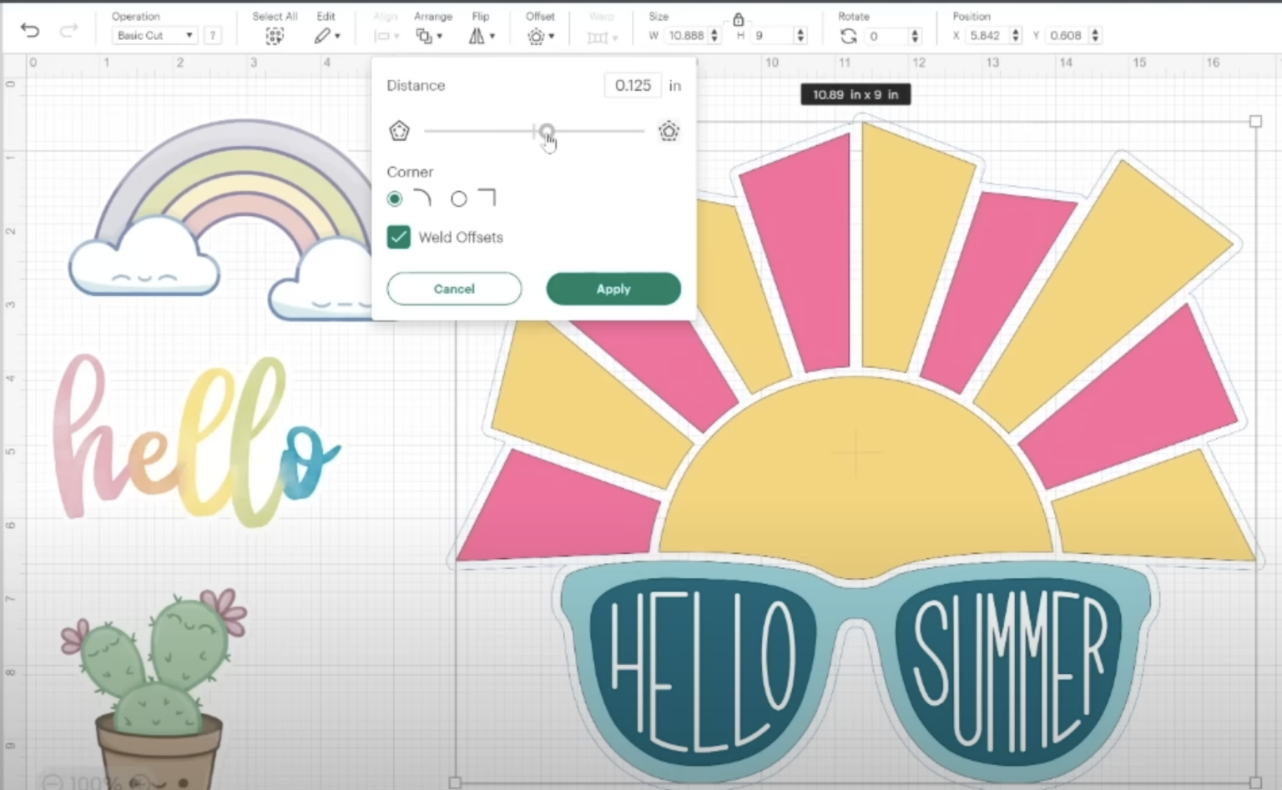Click the Rotate icon
The image size is (1282, 790).
[848, 36]
